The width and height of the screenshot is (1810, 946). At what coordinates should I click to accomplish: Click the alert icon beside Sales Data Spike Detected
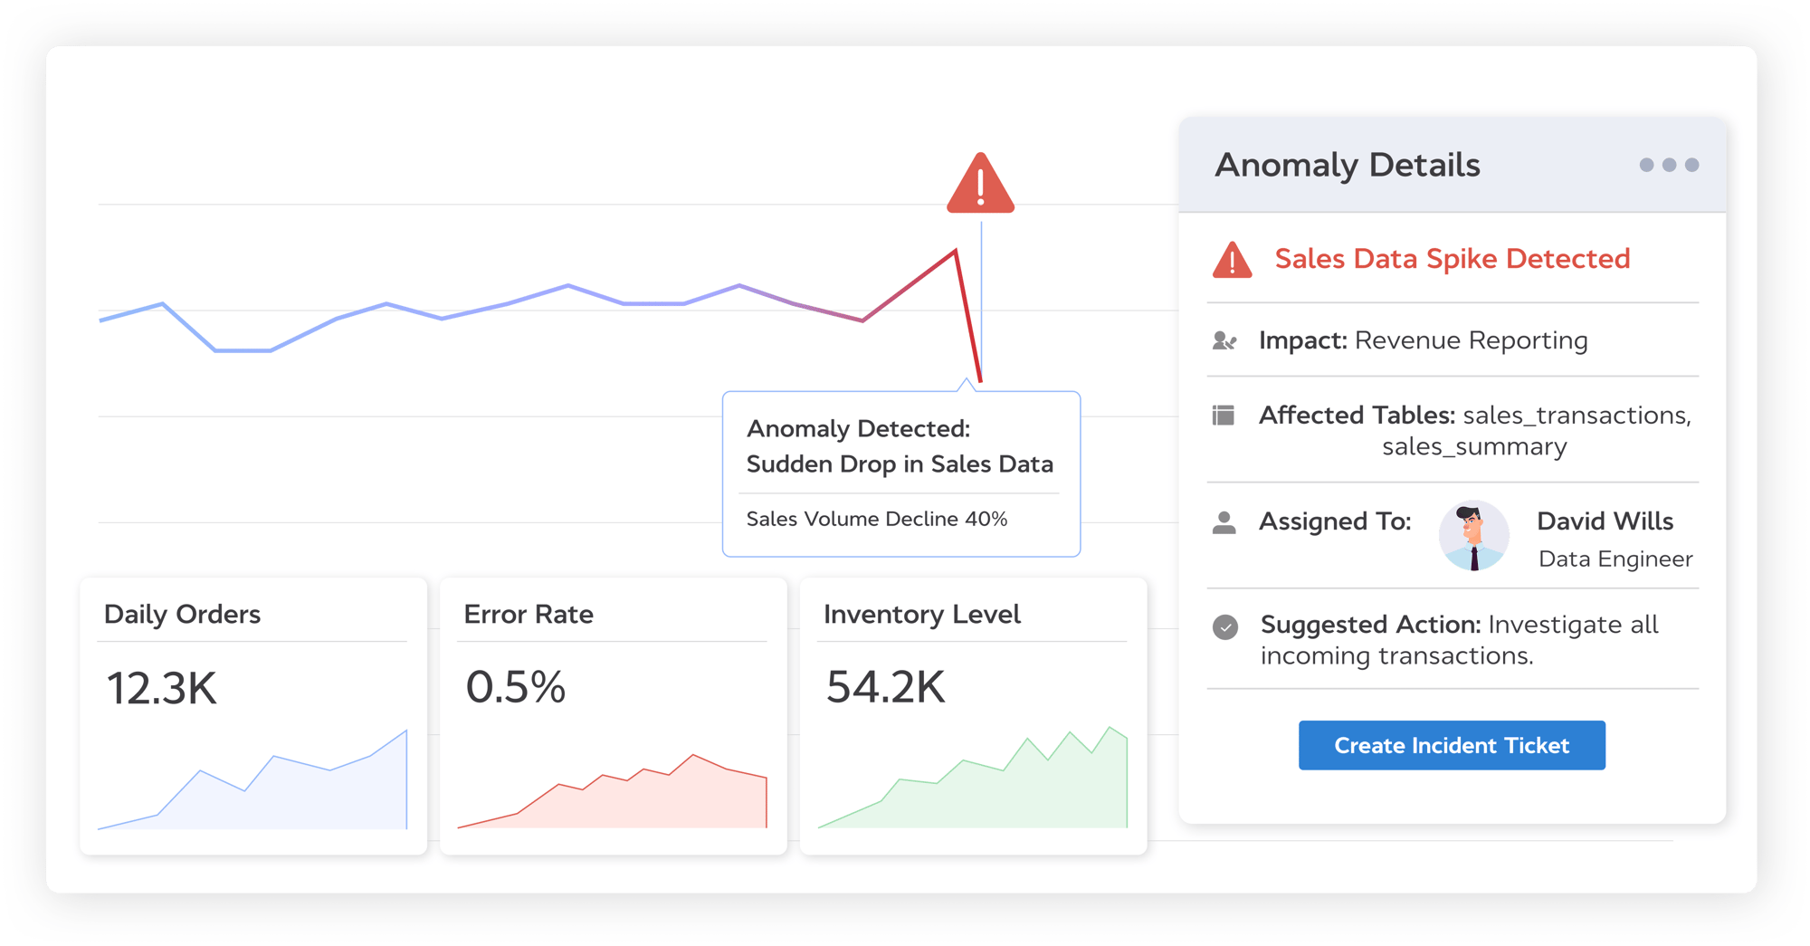(x=1232, y=261)
